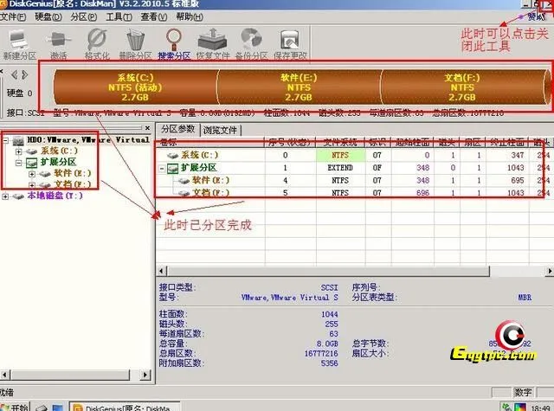Viewport: 554px width, 411px height.
Task: Click the DiskGenius taskbar button
Action: (x=125, y=407)
